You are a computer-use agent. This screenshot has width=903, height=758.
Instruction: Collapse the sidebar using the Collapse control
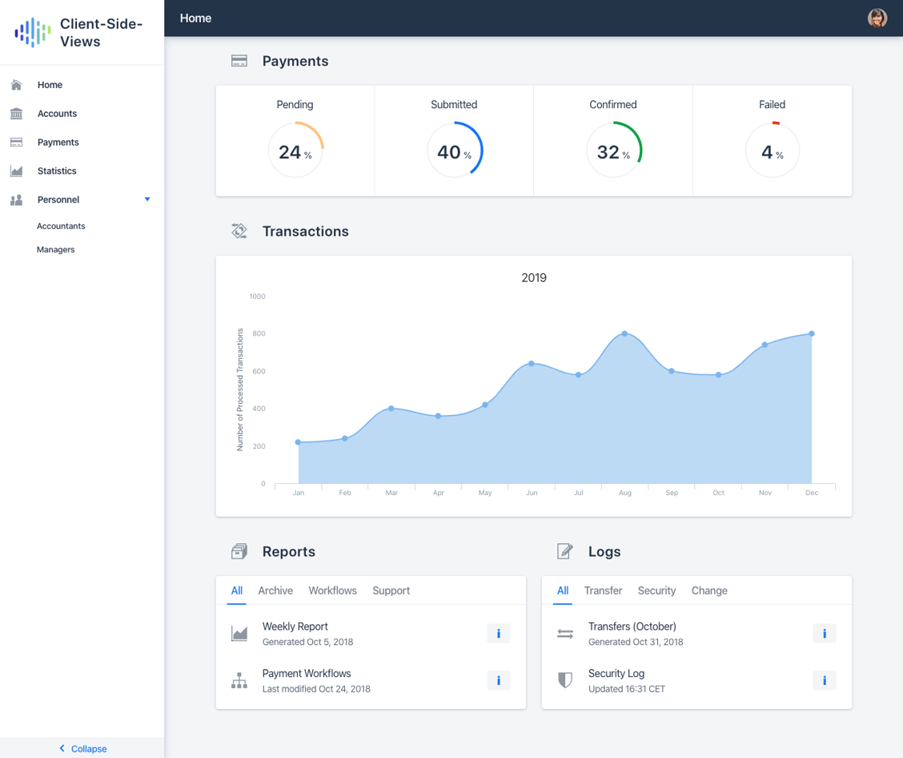(x=82, y=748)
